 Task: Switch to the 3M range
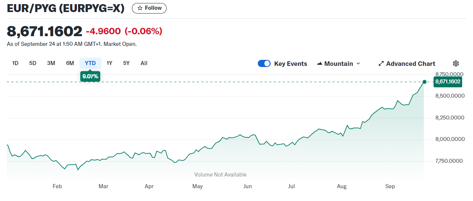click(51, 63)
